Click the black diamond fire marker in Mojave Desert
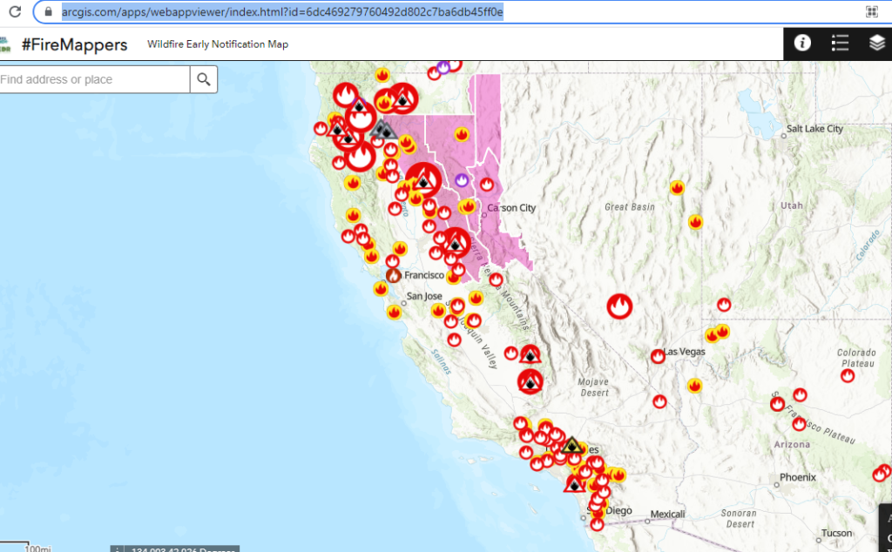 tap(530, 381)
